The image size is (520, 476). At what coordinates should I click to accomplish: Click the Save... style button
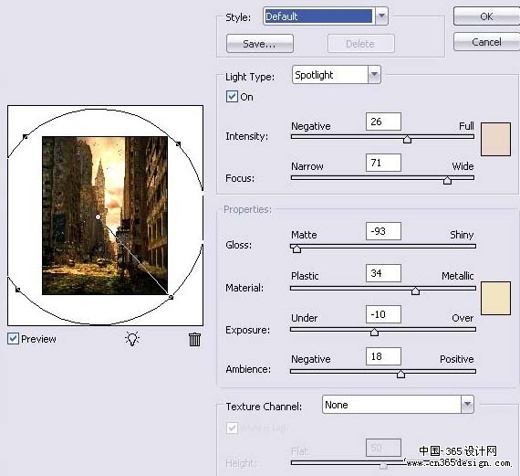260,44
